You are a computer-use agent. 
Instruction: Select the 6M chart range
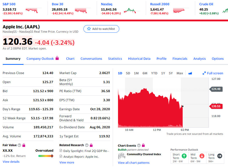pos(145,73)
